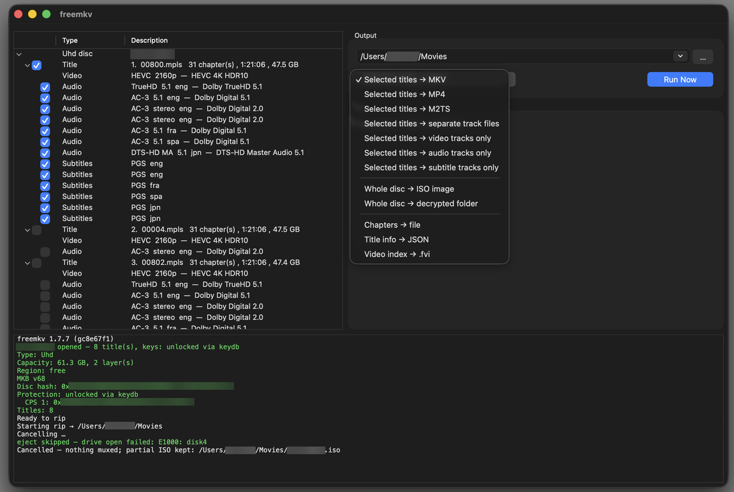Choose Selected titles → M2TS option
The image size is (734, 492).
[429, 109]
